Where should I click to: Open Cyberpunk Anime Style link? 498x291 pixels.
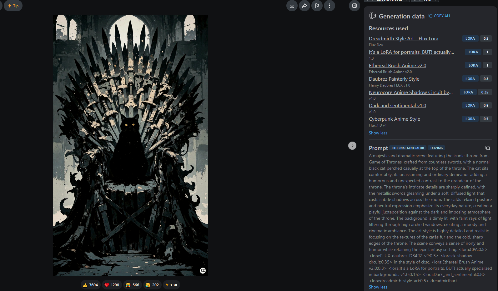point(394,119)
